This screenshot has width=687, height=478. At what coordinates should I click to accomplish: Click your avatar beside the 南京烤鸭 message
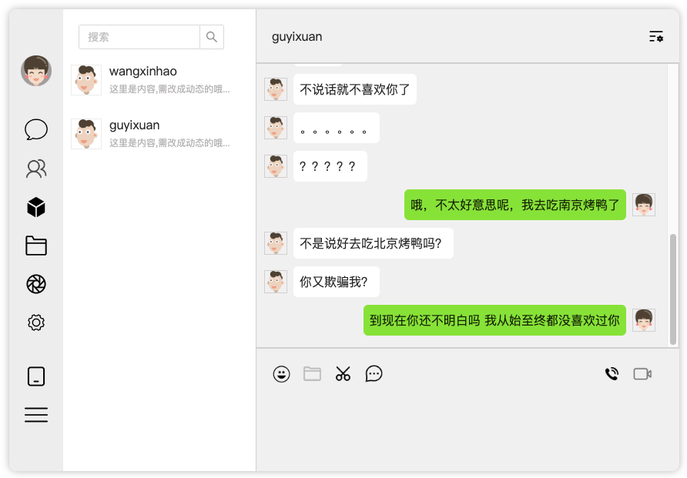pos(644,205)
